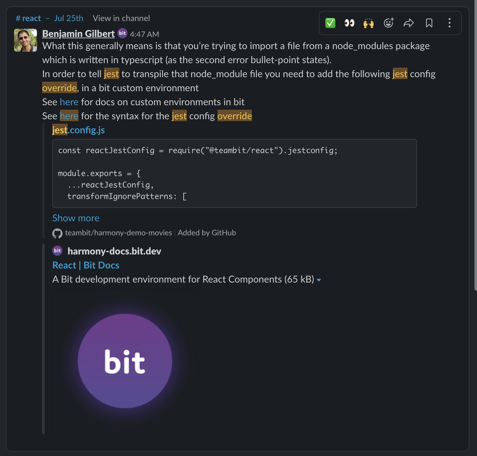Open more actions via the three-dot icon
Image resolution: width=477 pixels, height=456 pixels.
click(449, 23)
